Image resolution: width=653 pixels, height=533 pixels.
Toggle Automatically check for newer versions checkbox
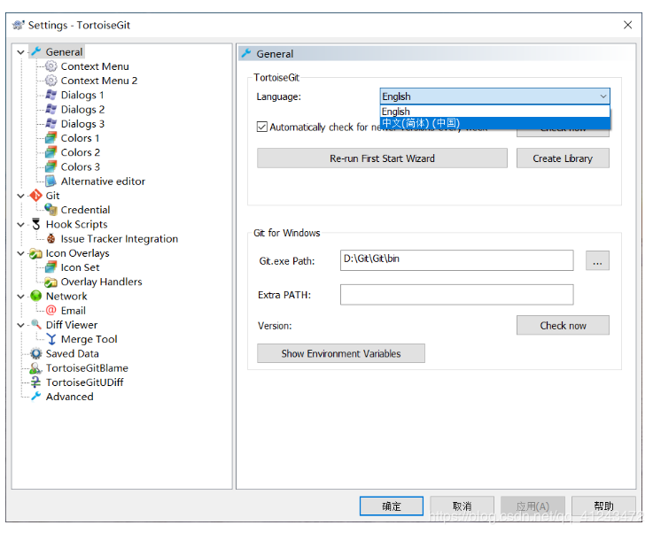click(x=262, y=127)
